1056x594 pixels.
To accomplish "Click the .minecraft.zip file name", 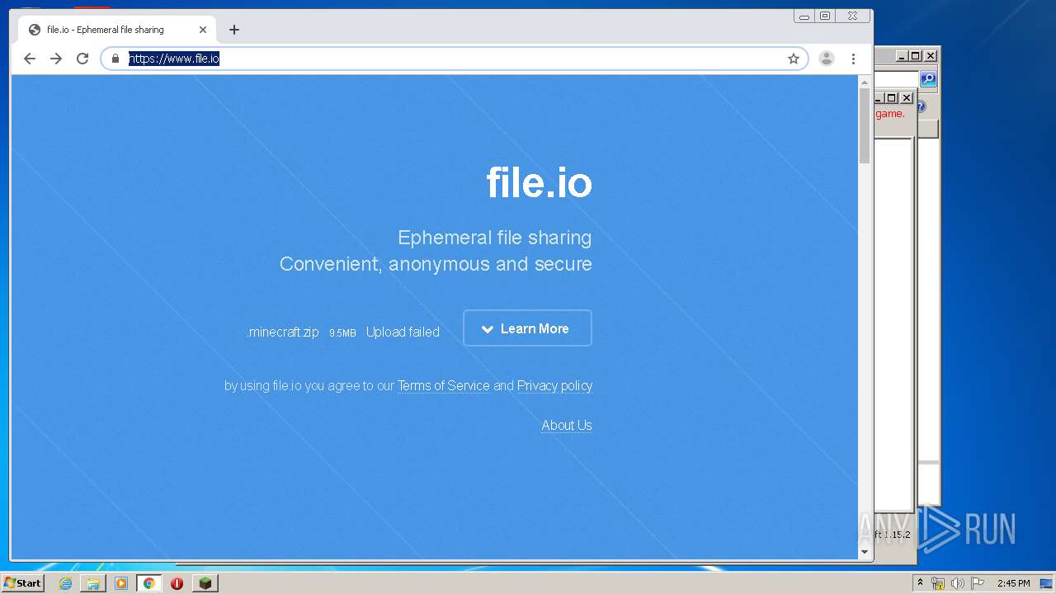I will [283, 332].
